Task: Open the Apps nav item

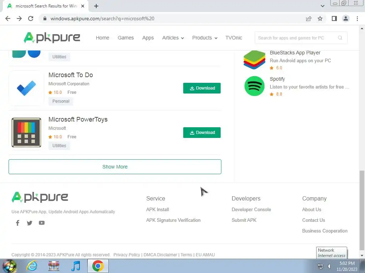Action: (x=148, y=38)
